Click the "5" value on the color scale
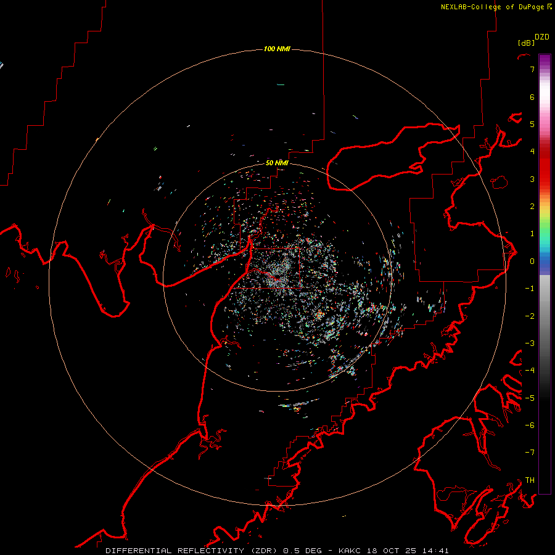This screenshot has width=555, height=555. coord(532,124)
